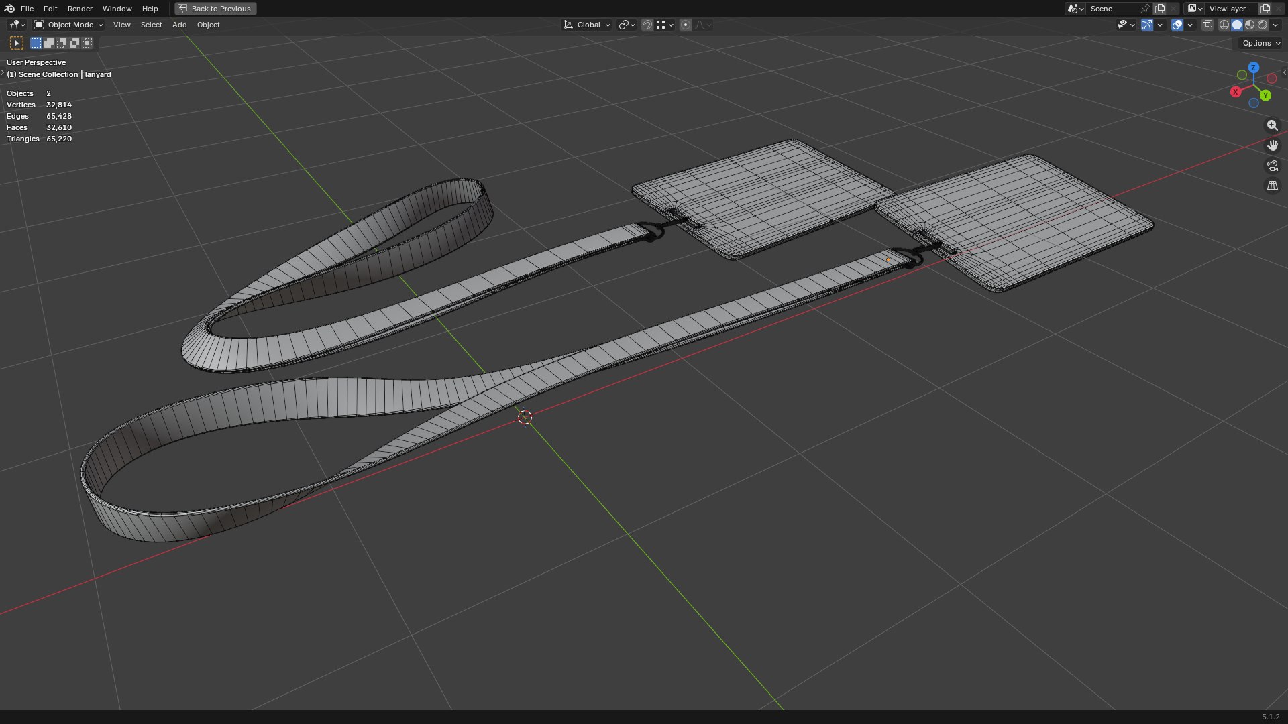This screenshot has width=1288, height=724.
Task: Switch perspective/orthographic grid icon
Action: point(1273,186)
